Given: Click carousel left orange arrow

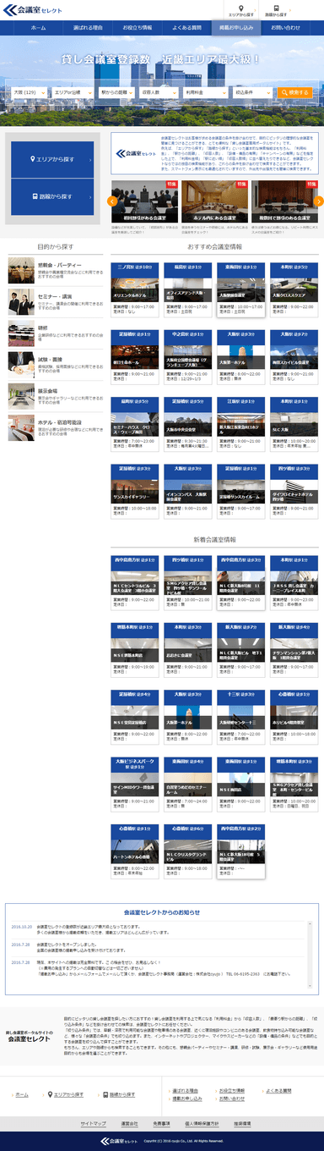Looking at the screenshot, I should [x=112, y=201].
